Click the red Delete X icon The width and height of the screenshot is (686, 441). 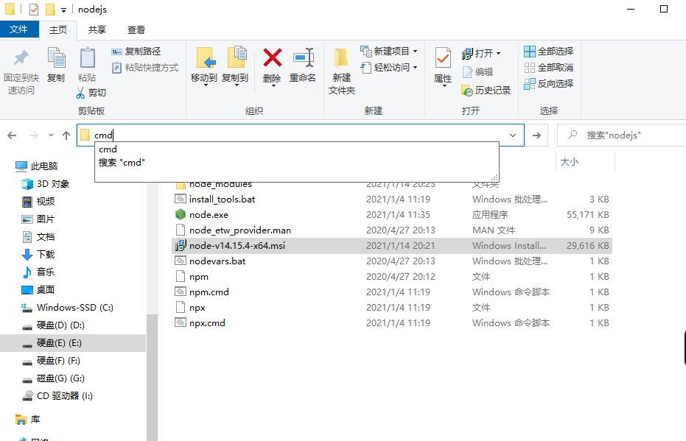[x=272, y=58]
